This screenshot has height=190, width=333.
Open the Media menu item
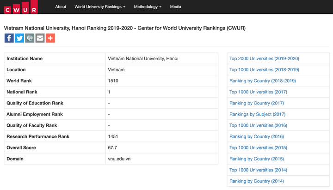pos(175,7)
